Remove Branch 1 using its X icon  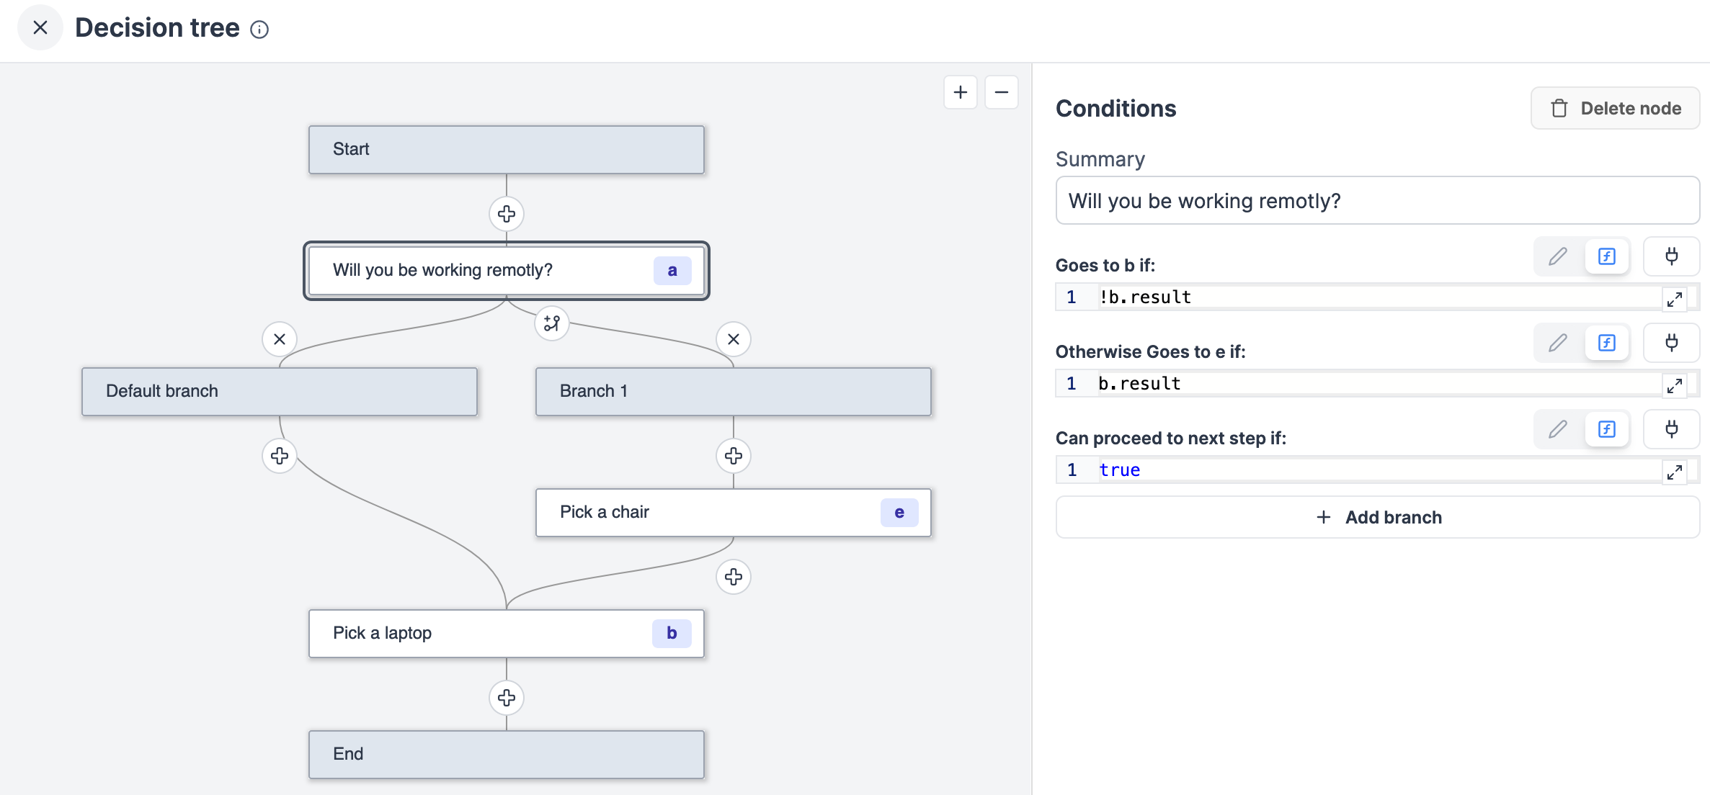coord(734,339)
